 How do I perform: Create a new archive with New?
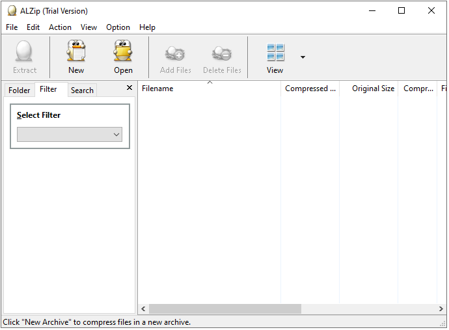pos(76,57)
